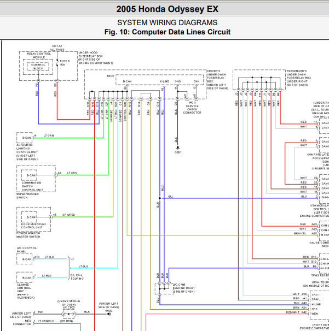329x331 pixels.
Task: Click the '(UNDER MIDDLE OF DASH)' location note
Action: [x=69, y=303]
